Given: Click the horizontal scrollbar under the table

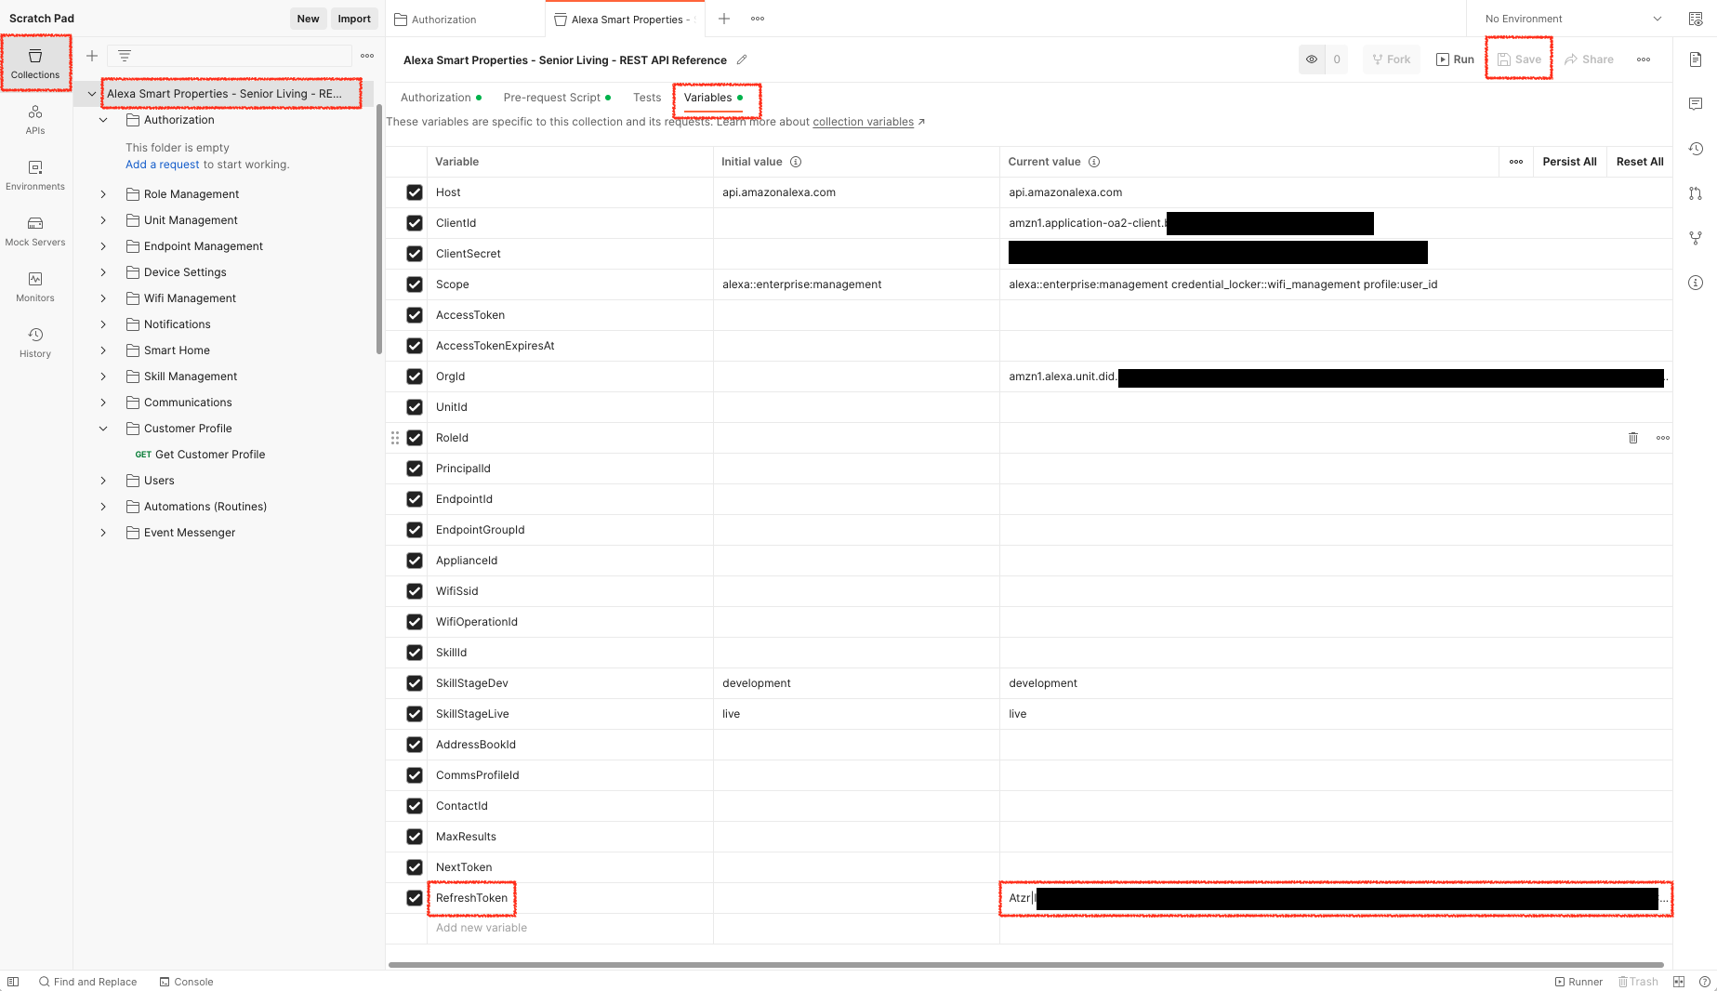Looking at the screenshot, I should pos(1025,965).
